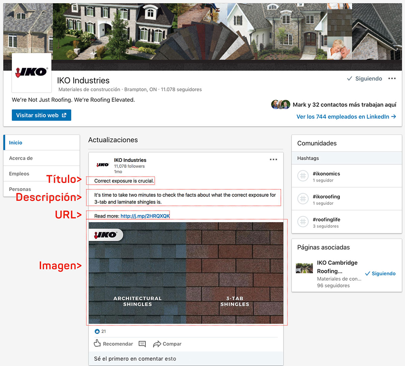This screenshot has width=405, height=366.
Task: Open the Empleos section
Action: (19, 174)
